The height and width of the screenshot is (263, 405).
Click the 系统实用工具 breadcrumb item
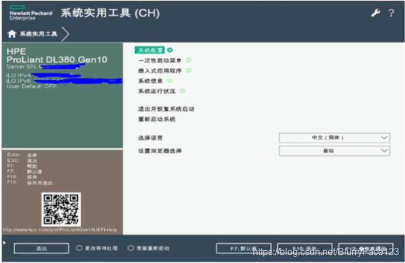point(39,34)
